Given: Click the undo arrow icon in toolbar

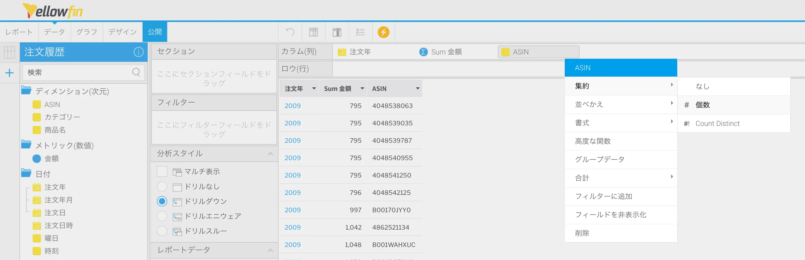Looking at the screenshot, I should (x=290, y=32).
